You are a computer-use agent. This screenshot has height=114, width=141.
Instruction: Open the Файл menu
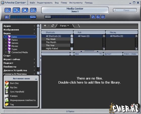point(32,3)
